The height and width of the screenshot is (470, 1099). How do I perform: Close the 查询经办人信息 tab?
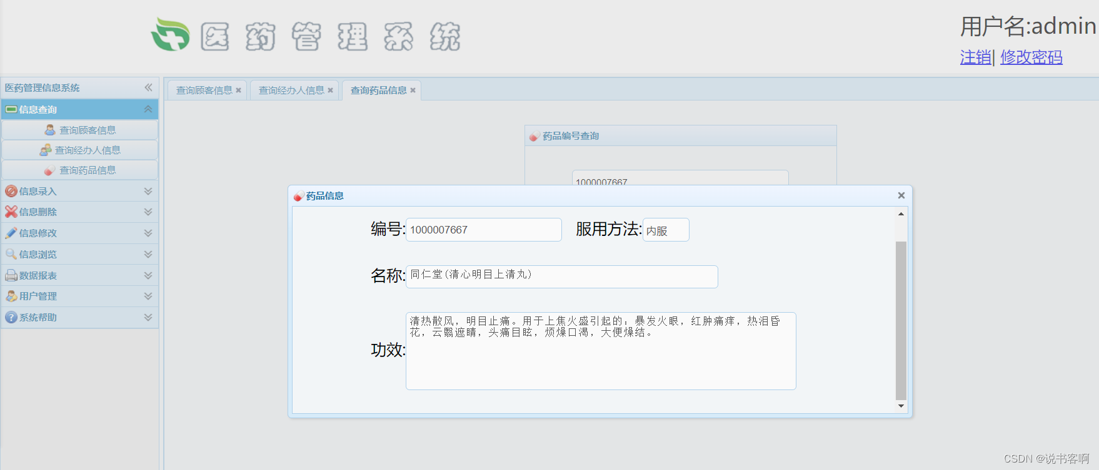point(330,91)
